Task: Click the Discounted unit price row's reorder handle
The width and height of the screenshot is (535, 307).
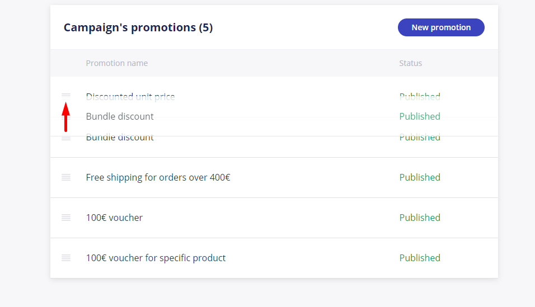Action: [66, 96]
